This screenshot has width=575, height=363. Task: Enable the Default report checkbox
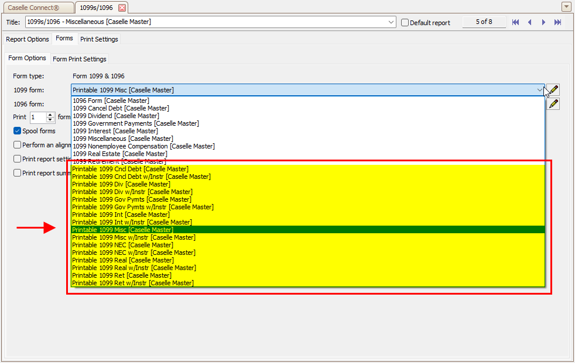tap(405, 23)
